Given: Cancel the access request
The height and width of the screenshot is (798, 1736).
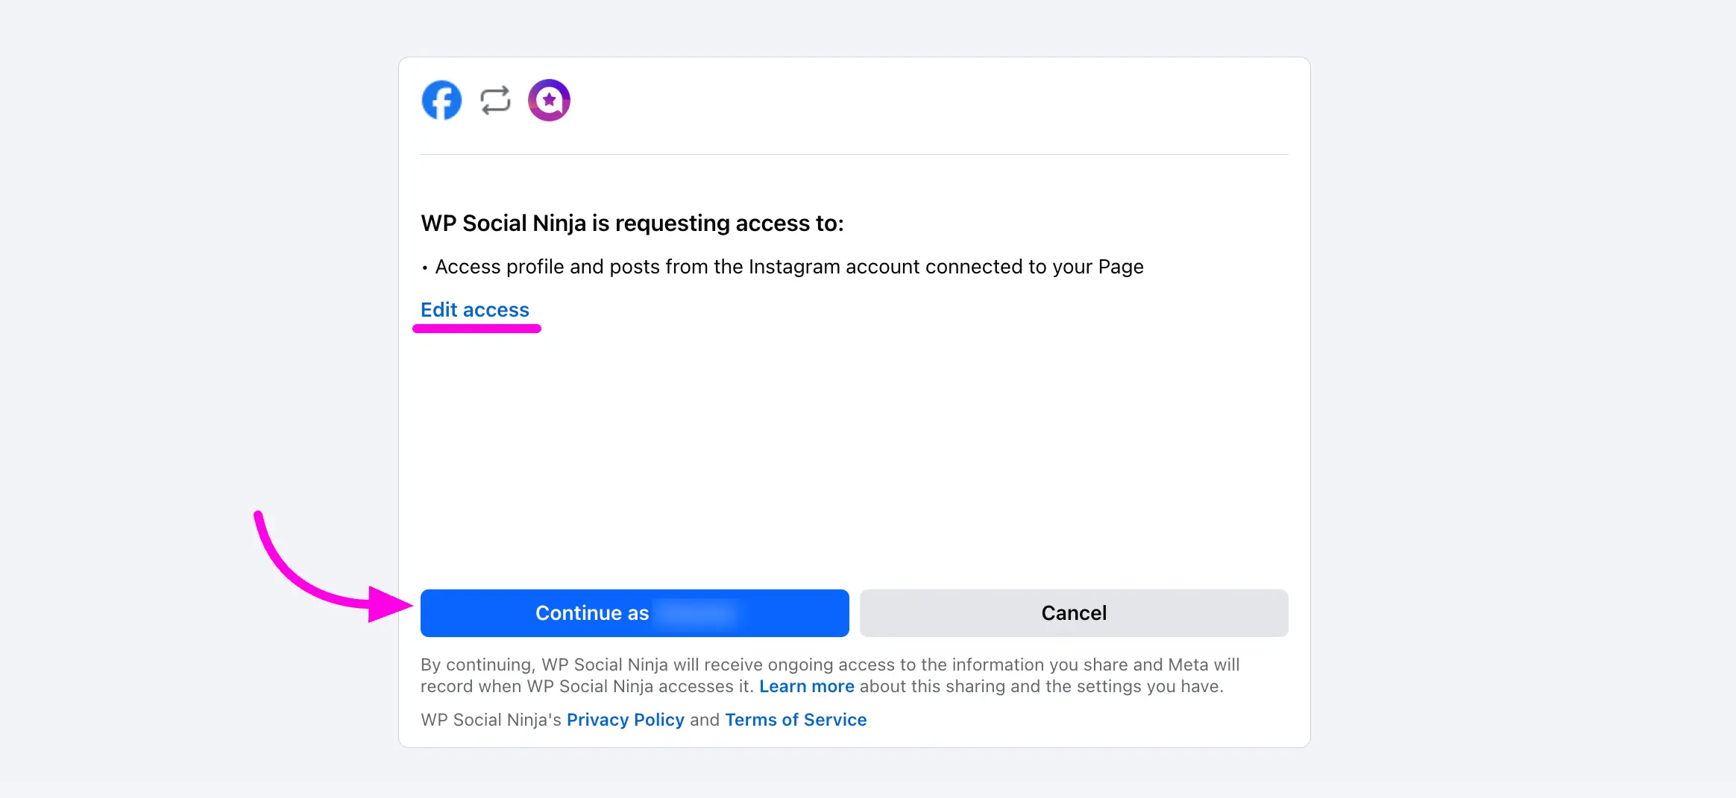Looking at the screenshot, I should (1074, 613).
